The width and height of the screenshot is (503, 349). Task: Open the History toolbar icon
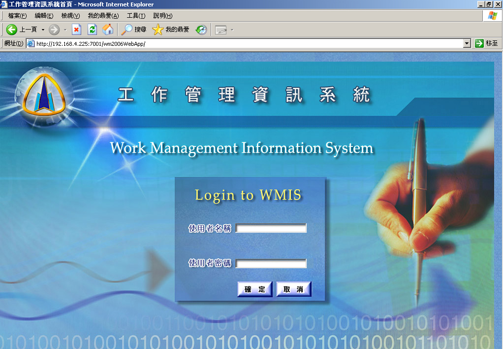201,30
